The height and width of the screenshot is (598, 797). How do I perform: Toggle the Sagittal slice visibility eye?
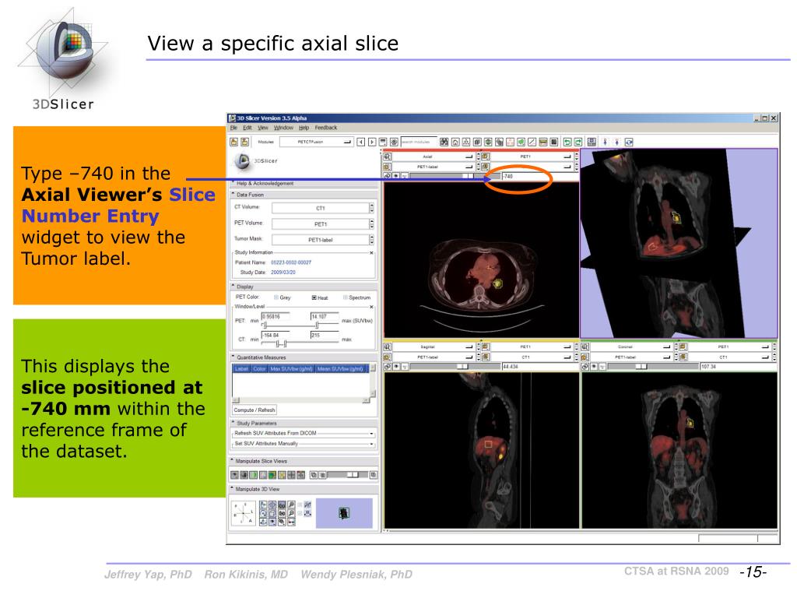coord(396,366)
